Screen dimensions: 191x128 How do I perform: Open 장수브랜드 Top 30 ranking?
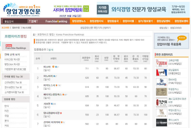click(13, 87)
